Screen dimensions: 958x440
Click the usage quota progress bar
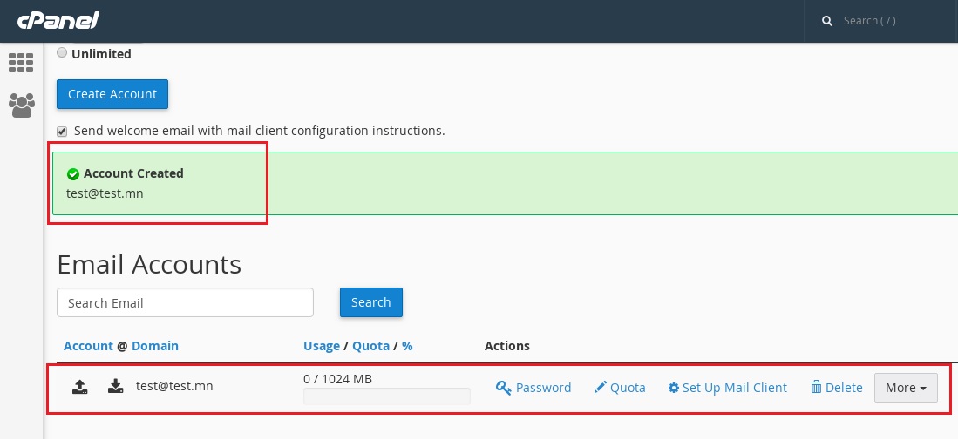coord(387,396)
